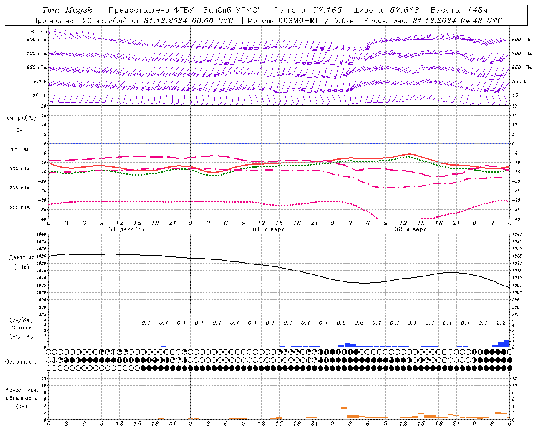
Task: Click the Давление pressure panel label
Action: [22, 258]
